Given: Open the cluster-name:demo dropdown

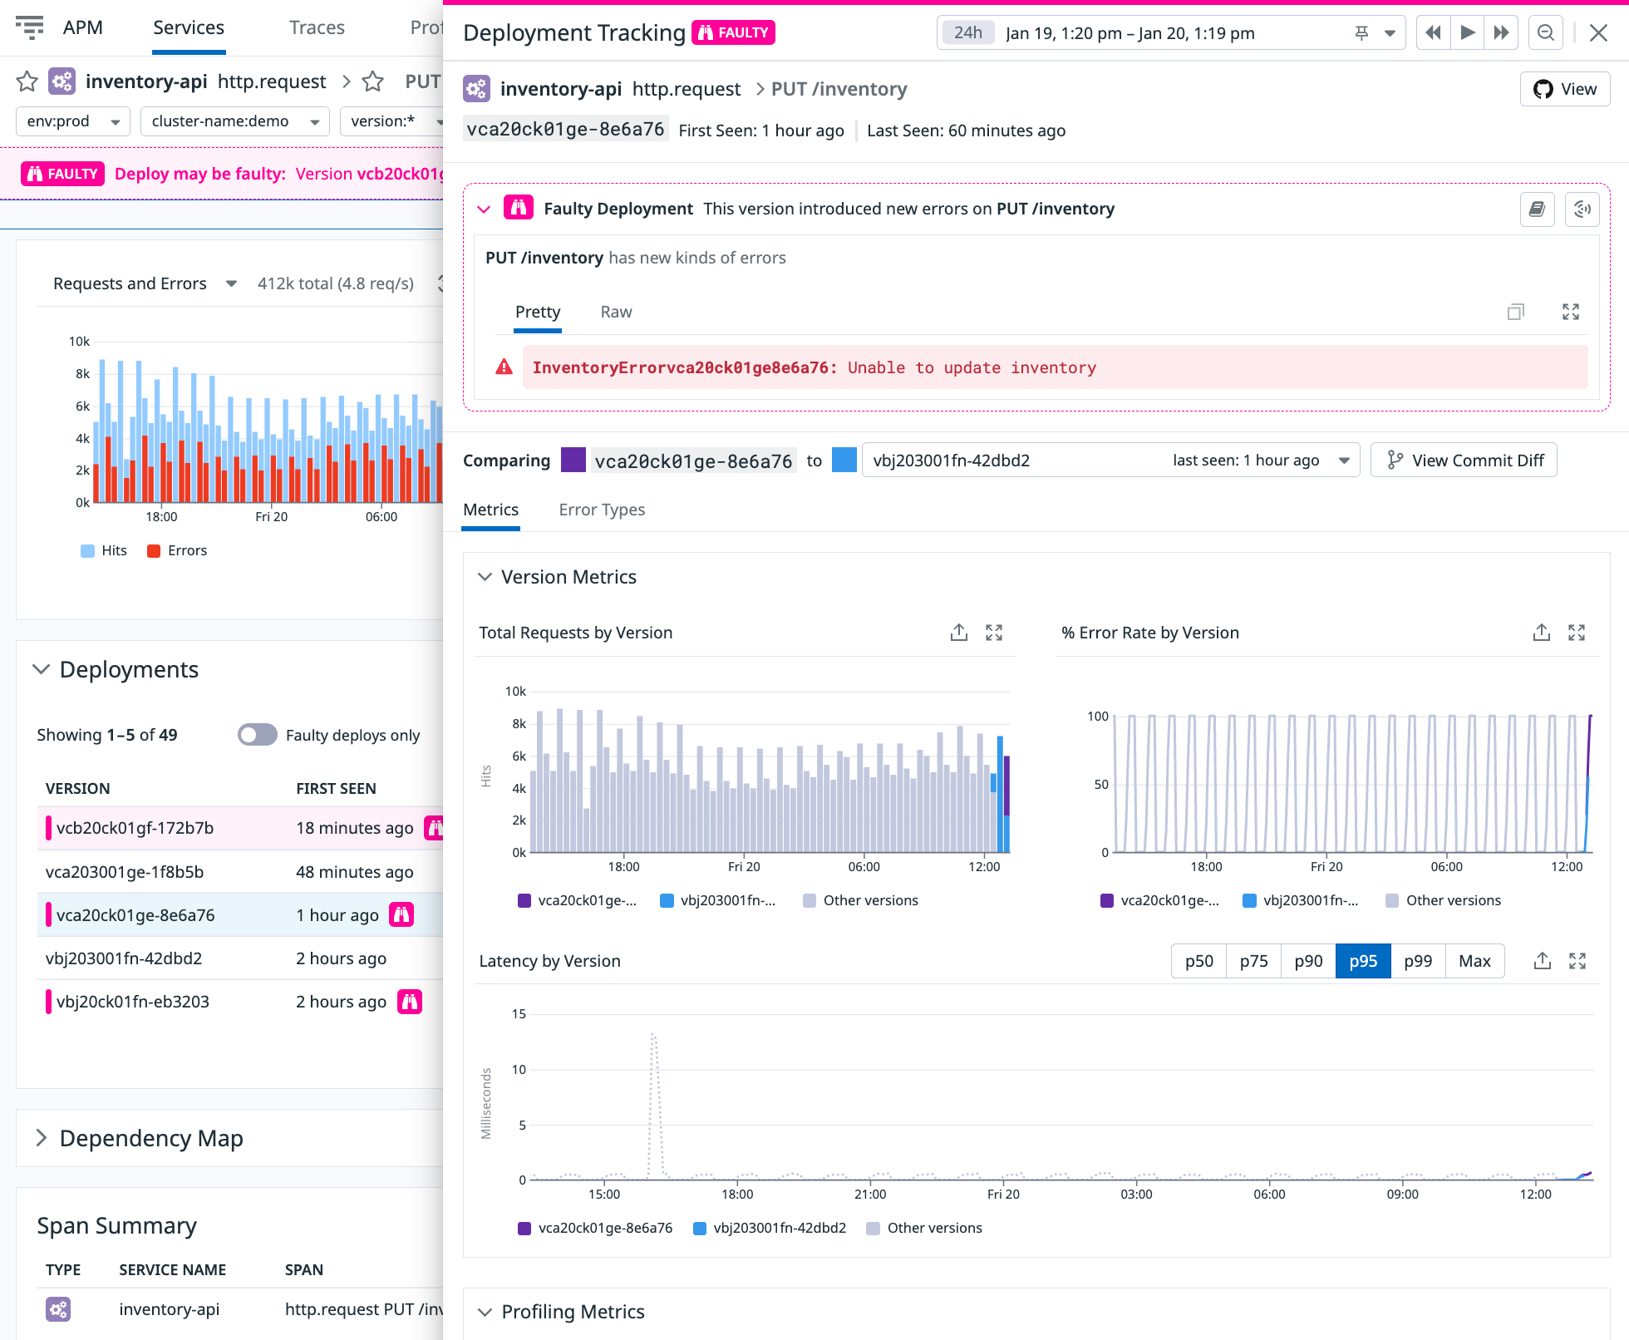Looking at the screenshot, I should click(x=235, y=121).
